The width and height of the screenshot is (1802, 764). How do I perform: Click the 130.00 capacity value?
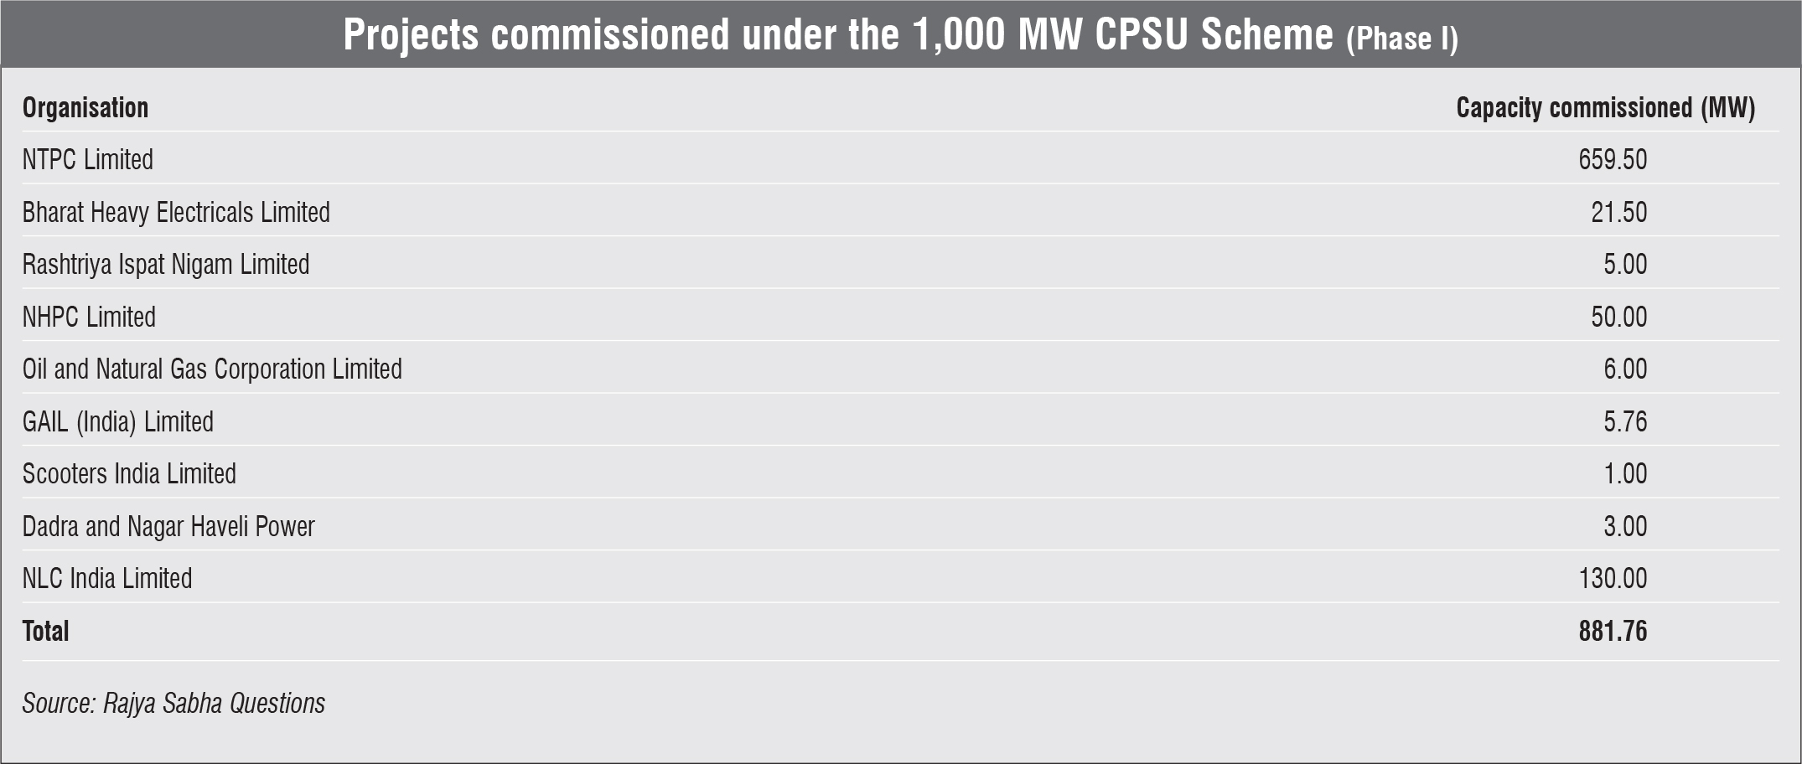pyautogui.click(x=1613, y=579)
